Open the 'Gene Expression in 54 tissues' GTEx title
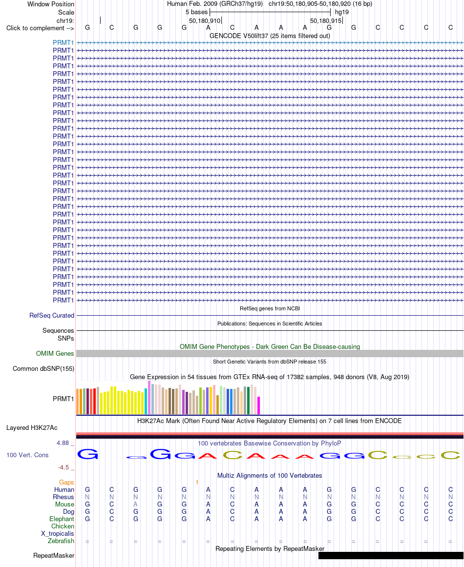The image size is (464, 567). (270, 377)
